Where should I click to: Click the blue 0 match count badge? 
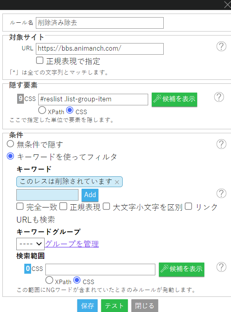click(x=27, y=269)
